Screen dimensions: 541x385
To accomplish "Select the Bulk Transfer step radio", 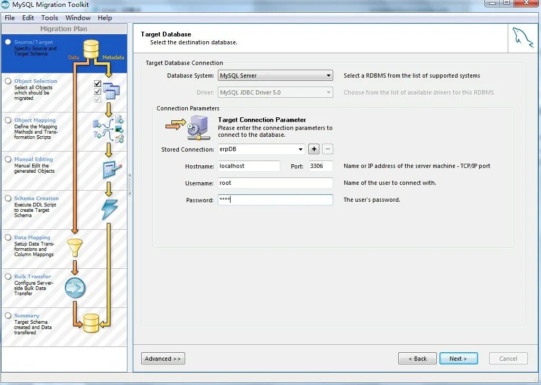I will [8, 276].
